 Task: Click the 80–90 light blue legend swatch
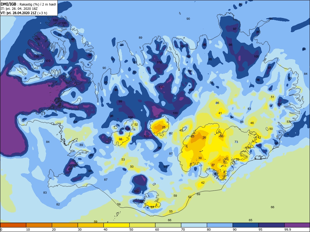click(220, 225)
